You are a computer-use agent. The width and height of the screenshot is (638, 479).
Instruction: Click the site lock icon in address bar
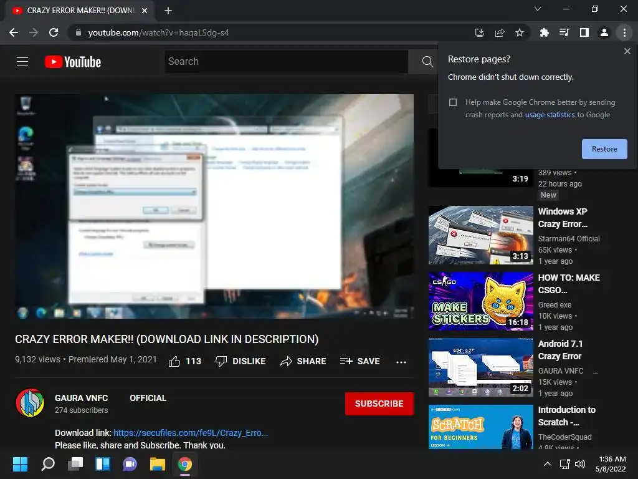coord(79,32)
